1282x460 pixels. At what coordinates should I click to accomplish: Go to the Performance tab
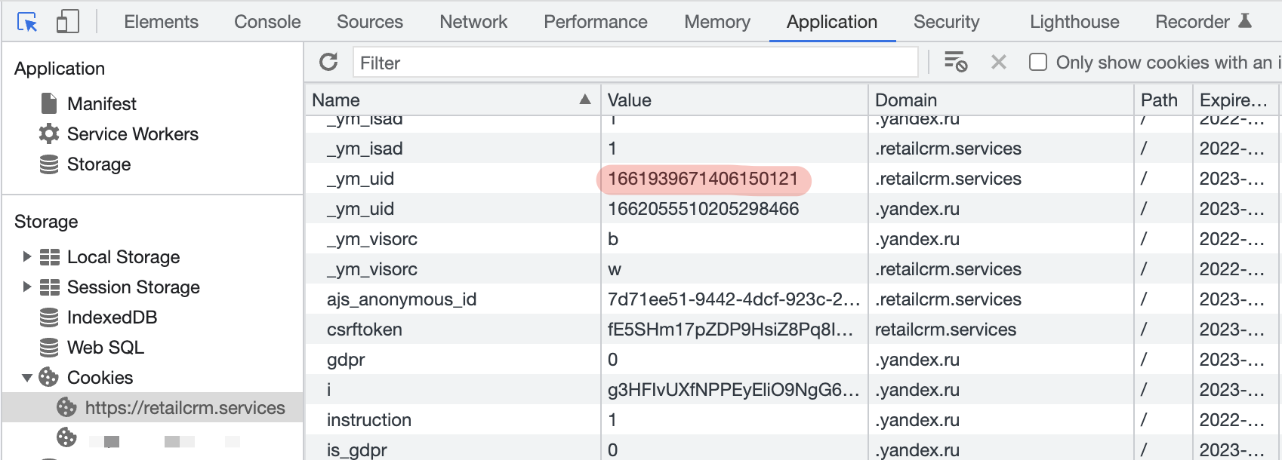596,22
